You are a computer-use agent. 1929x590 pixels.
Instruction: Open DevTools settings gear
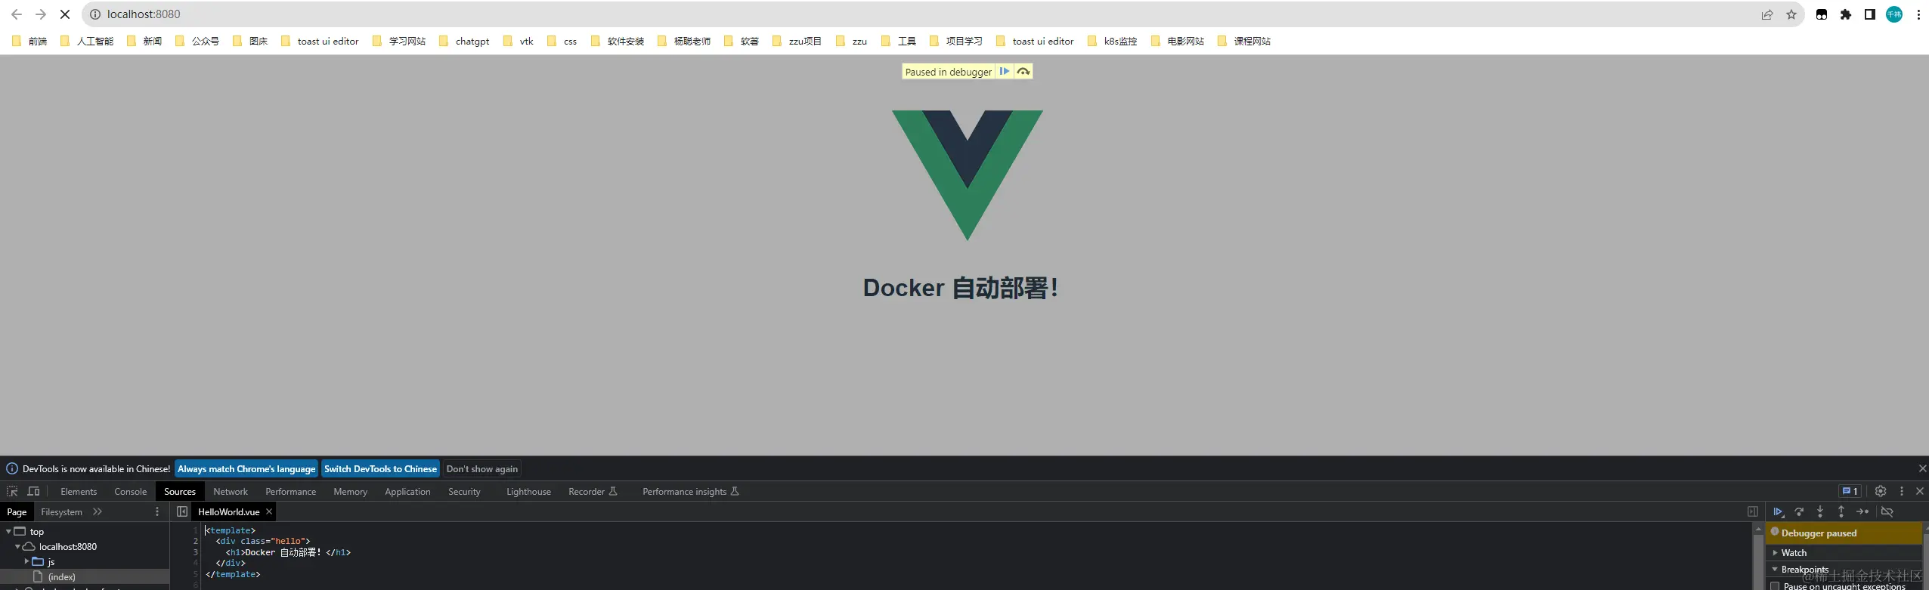[x=1881, y=491]
